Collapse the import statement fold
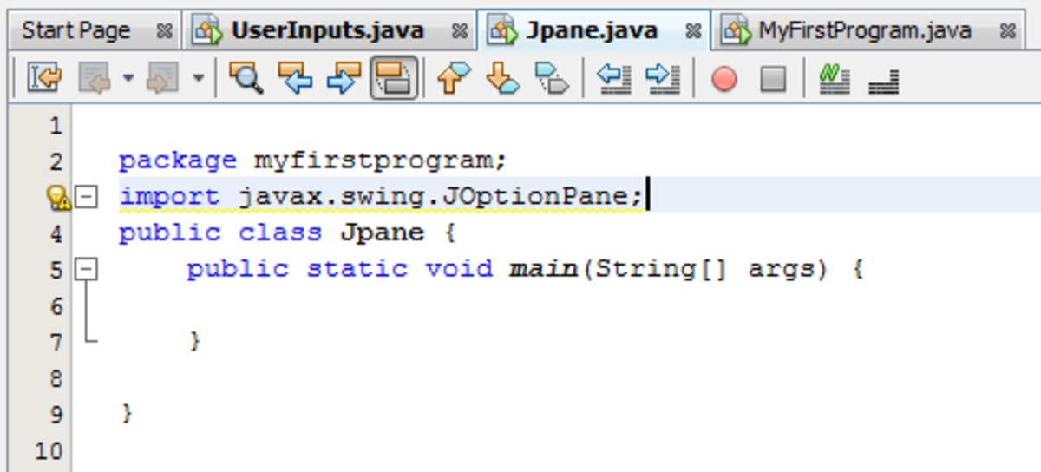1041x472 pixels. [86, 198]
